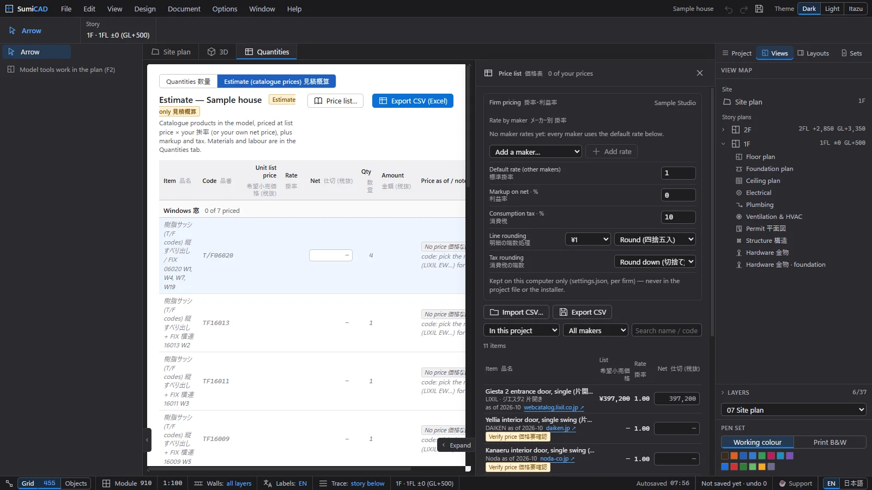
Task: Open Ventilation & HVAC view
Action: coord(774,217)
